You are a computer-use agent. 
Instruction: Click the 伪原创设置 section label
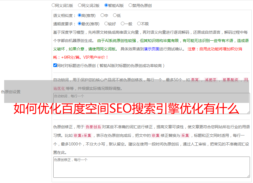(x=11, y=92)
